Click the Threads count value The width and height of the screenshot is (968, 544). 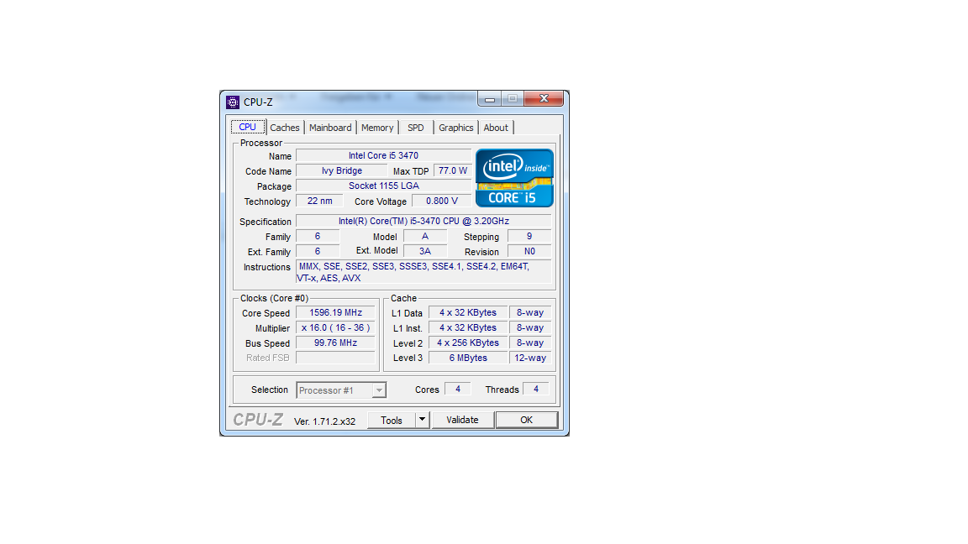[x=536, y=390]
